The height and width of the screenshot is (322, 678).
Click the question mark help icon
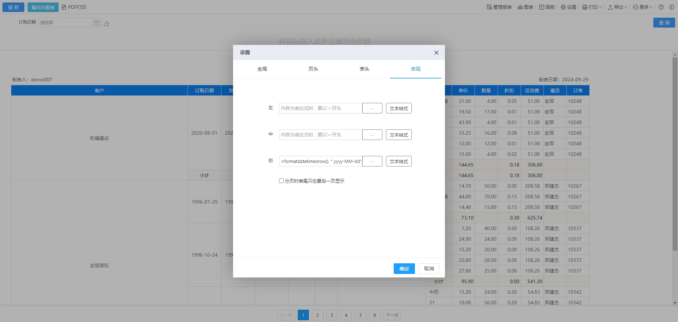pyautogui.click(x=661, y=7)
